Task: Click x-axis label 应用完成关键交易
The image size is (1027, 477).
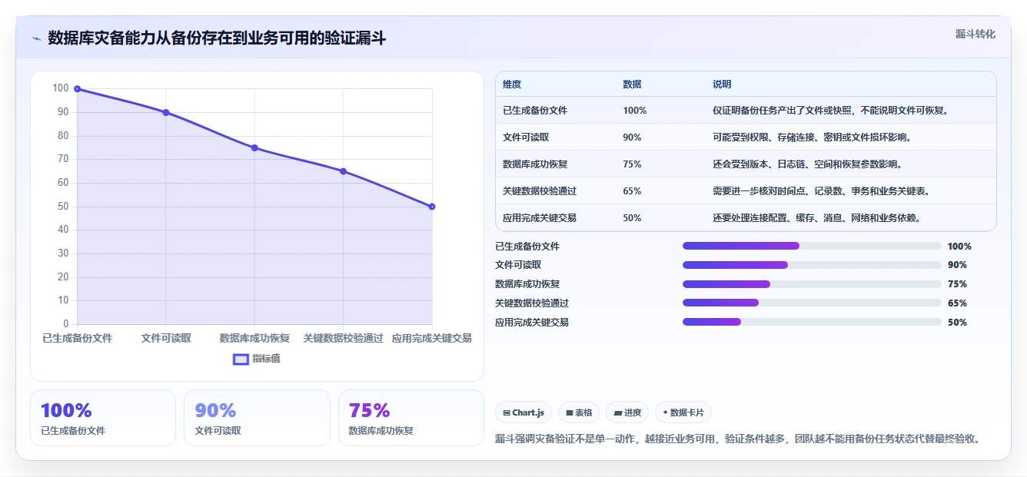Action: pos(432,338)
